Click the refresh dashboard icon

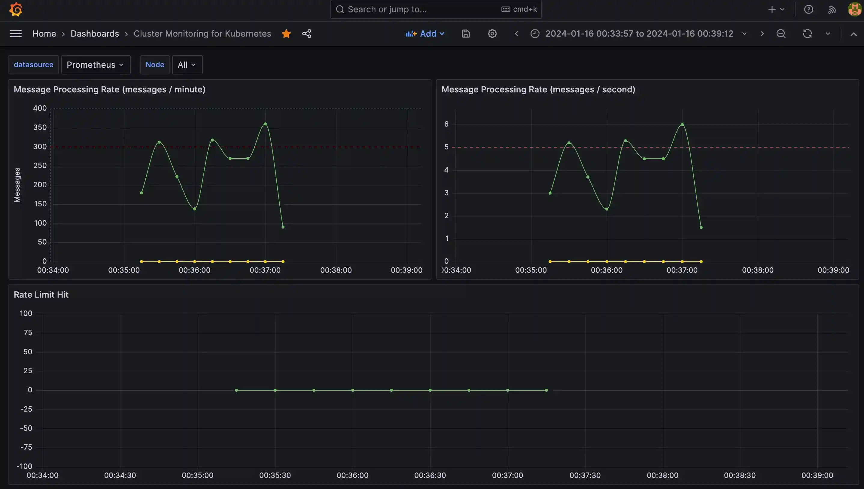point(808,34)
